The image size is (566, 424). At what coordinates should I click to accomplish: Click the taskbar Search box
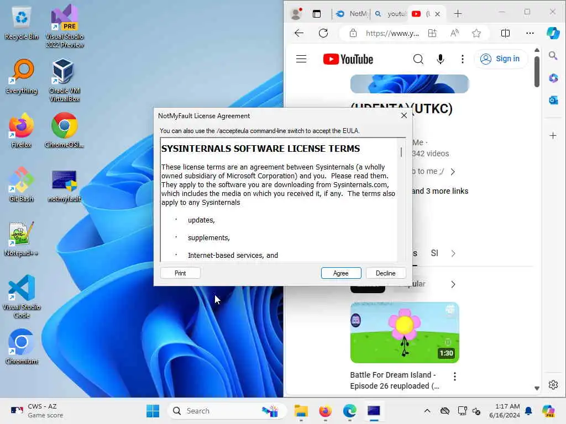[x=227, y=411]
